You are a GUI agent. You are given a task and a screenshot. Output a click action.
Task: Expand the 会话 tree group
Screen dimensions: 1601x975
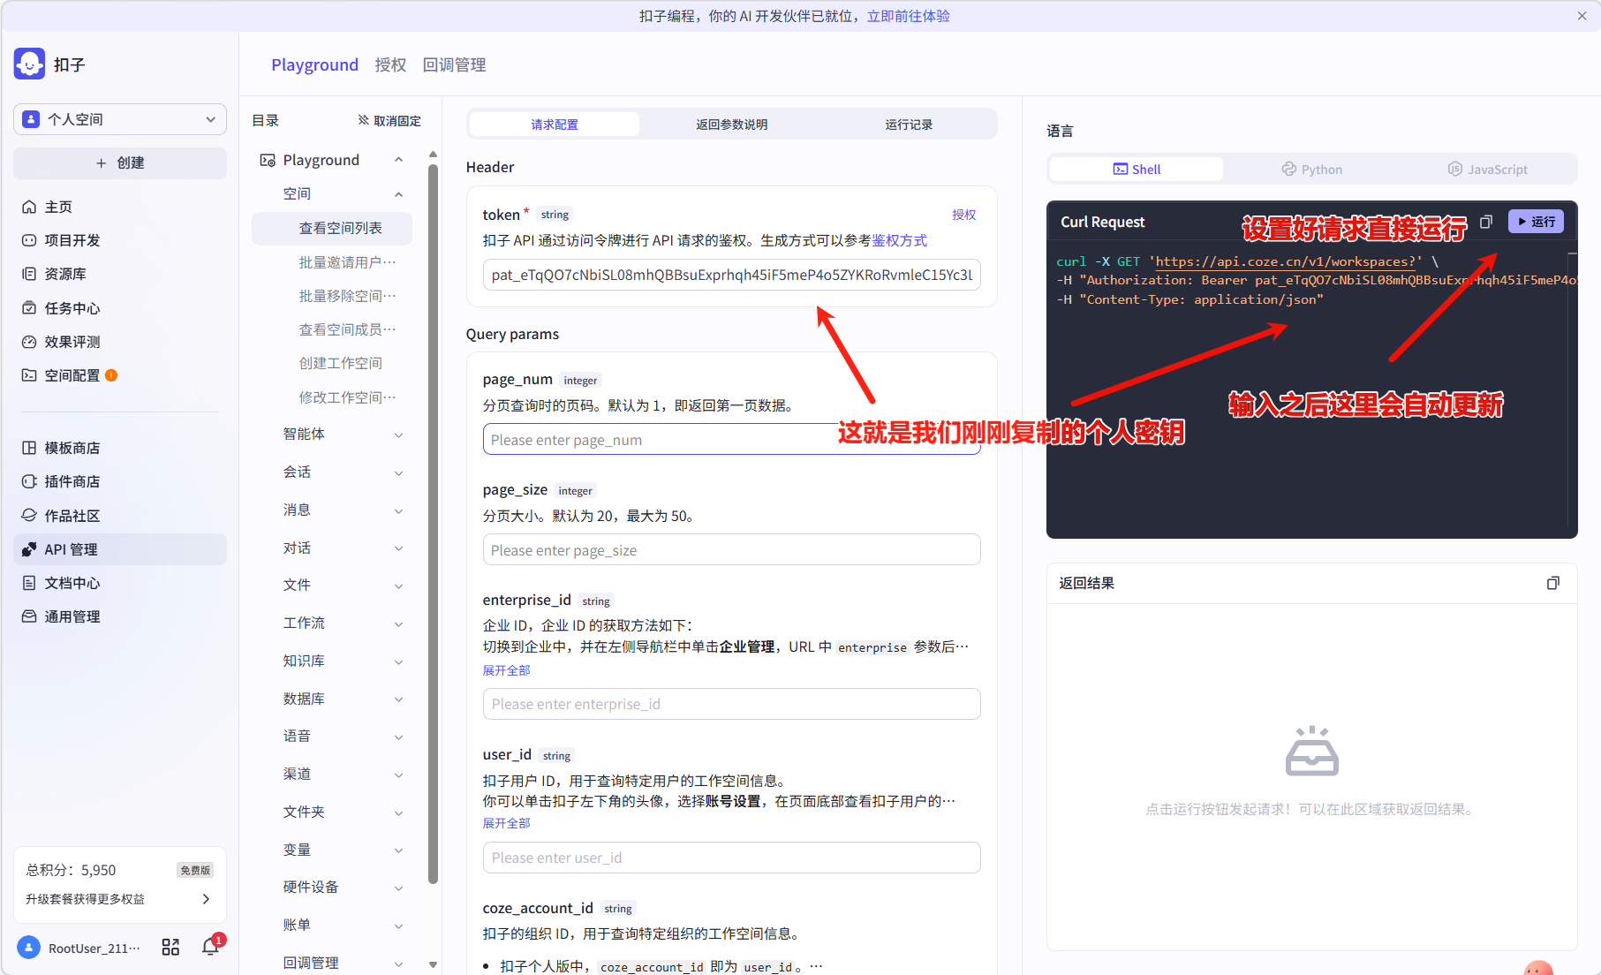pyautogui.click(x=398, y=472)
